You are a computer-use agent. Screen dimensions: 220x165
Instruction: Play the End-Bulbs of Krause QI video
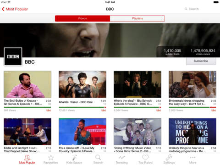point(27,84)
